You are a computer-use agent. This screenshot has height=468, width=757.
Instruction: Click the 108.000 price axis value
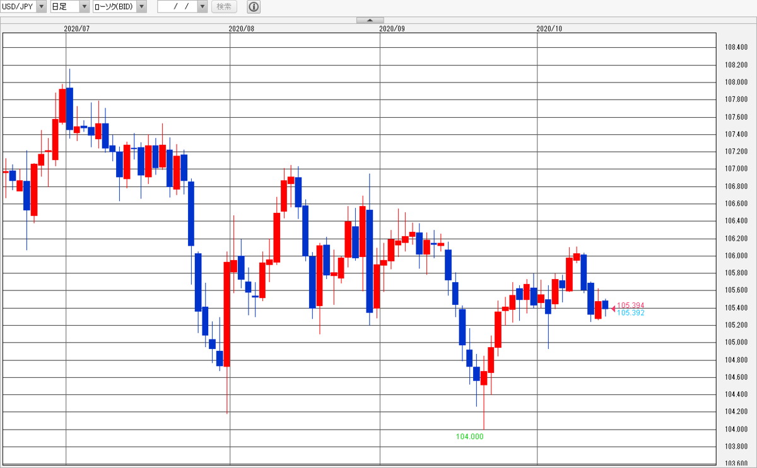[x=736, y=82]
